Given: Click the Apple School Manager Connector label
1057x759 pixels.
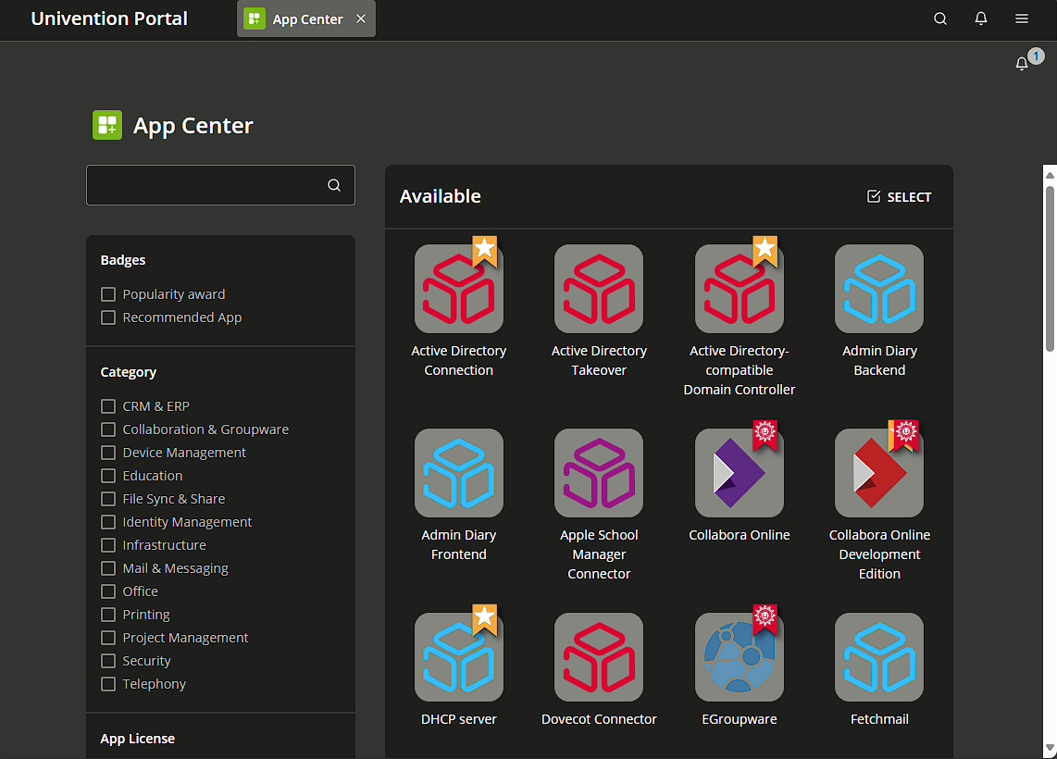Looking at the screenshot, I should point(599,554).
